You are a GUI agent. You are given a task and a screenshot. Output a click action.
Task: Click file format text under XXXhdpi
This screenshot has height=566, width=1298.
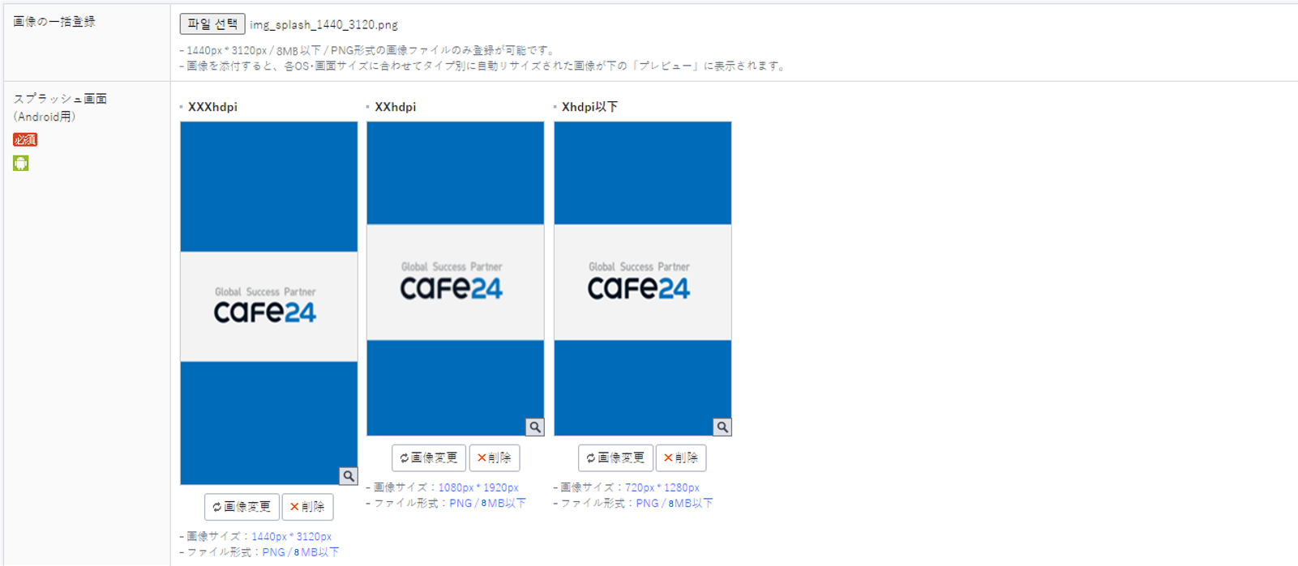click(259, 552)
